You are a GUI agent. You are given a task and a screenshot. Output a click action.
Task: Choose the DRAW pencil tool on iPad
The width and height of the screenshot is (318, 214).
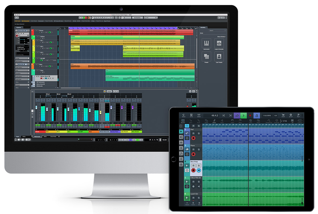[214, 121]
